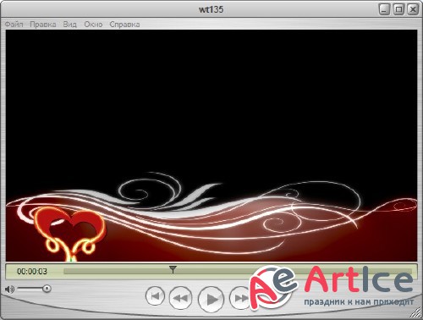This screenshot has height=320, width=423.
Task: Click the ArtIce watermark logo
Action: [x=332, y=287]
